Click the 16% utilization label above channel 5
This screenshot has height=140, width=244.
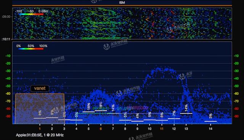point(88,107)
